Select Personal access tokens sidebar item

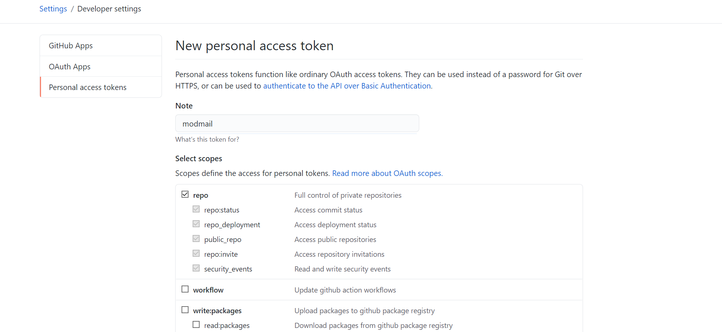[x=88, y=87]
